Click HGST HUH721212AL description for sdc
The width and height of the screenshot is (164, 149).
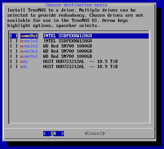81,67
